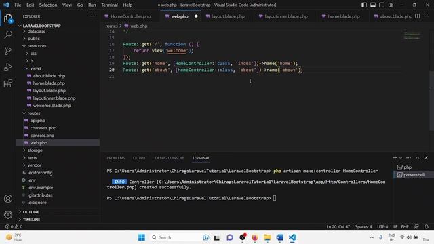Expand the OUTLINE section
Image resolution: width=434 pixels, height=244 pixels.
31,212
